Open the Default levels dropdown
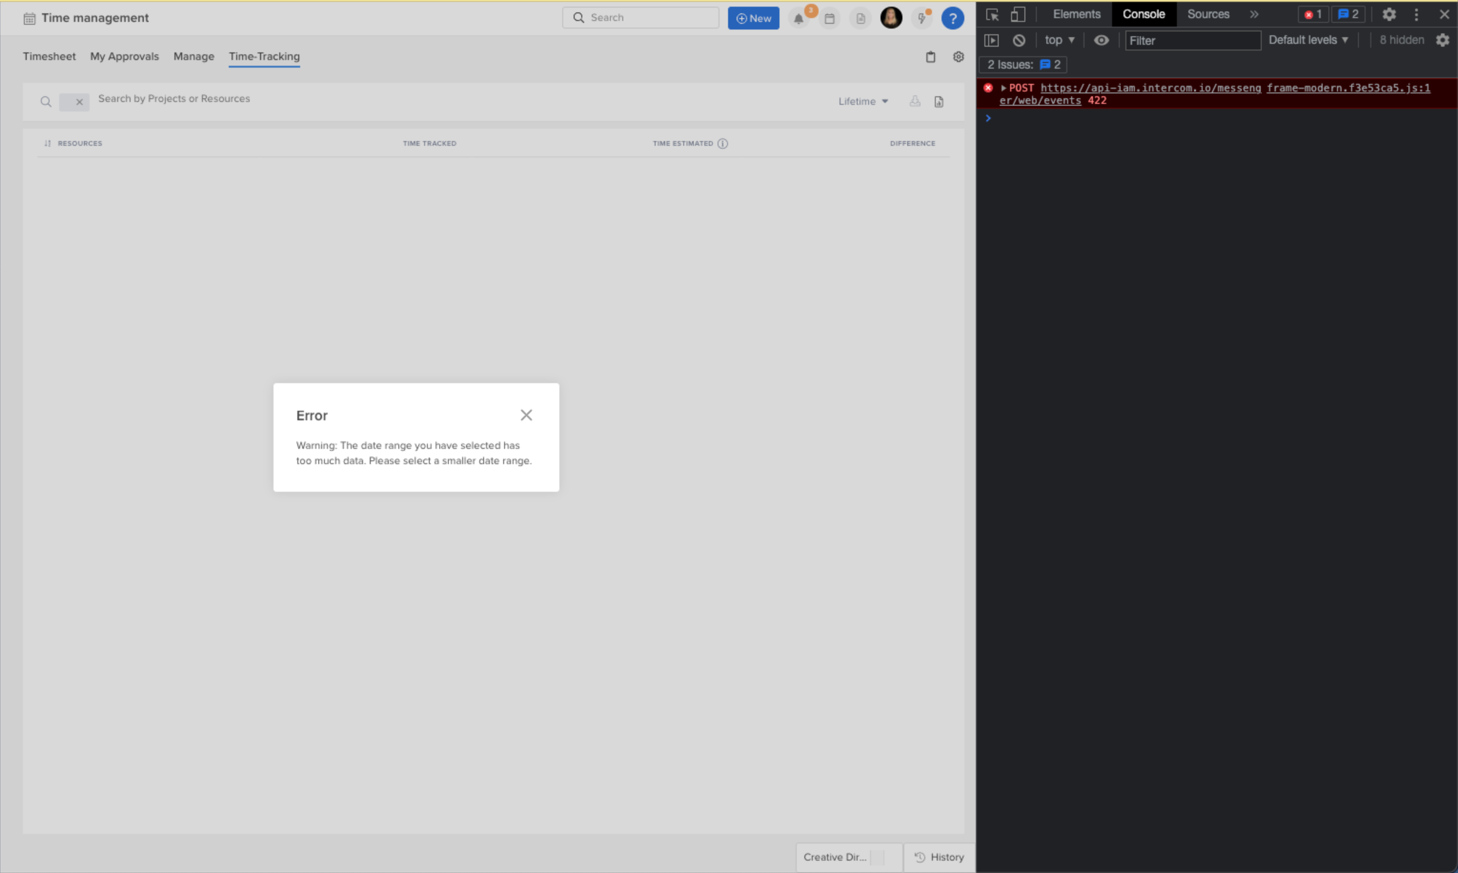This screenshot has width=1458, height=873. pos(1308,40)
